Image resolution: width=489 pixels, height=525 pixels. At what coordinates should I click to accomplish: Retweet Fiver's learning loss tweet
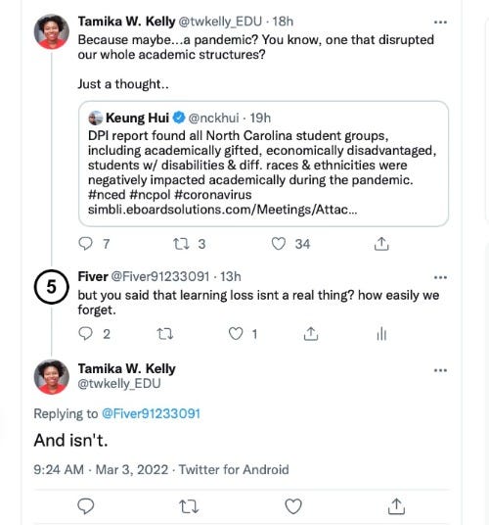click(x=165, y=334)
